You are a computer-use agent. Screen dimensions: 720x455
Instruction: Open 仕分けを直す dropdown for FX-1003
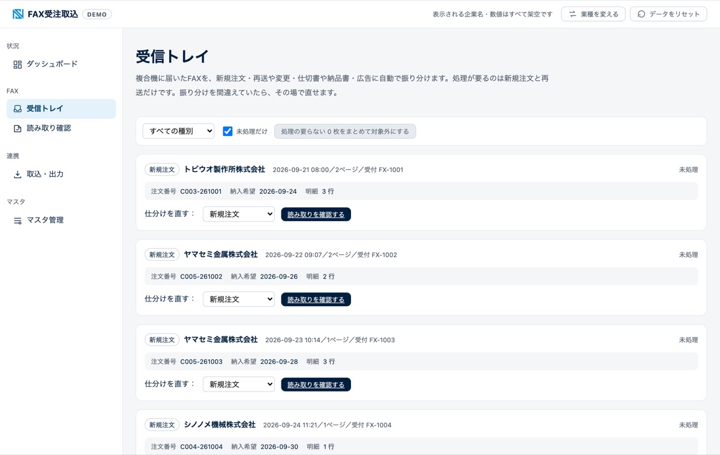coord(239,384)
